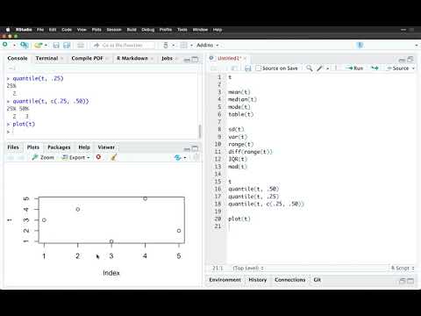
Task: Click the Source button
Action: pyautogui.click(x=397, y=68)
